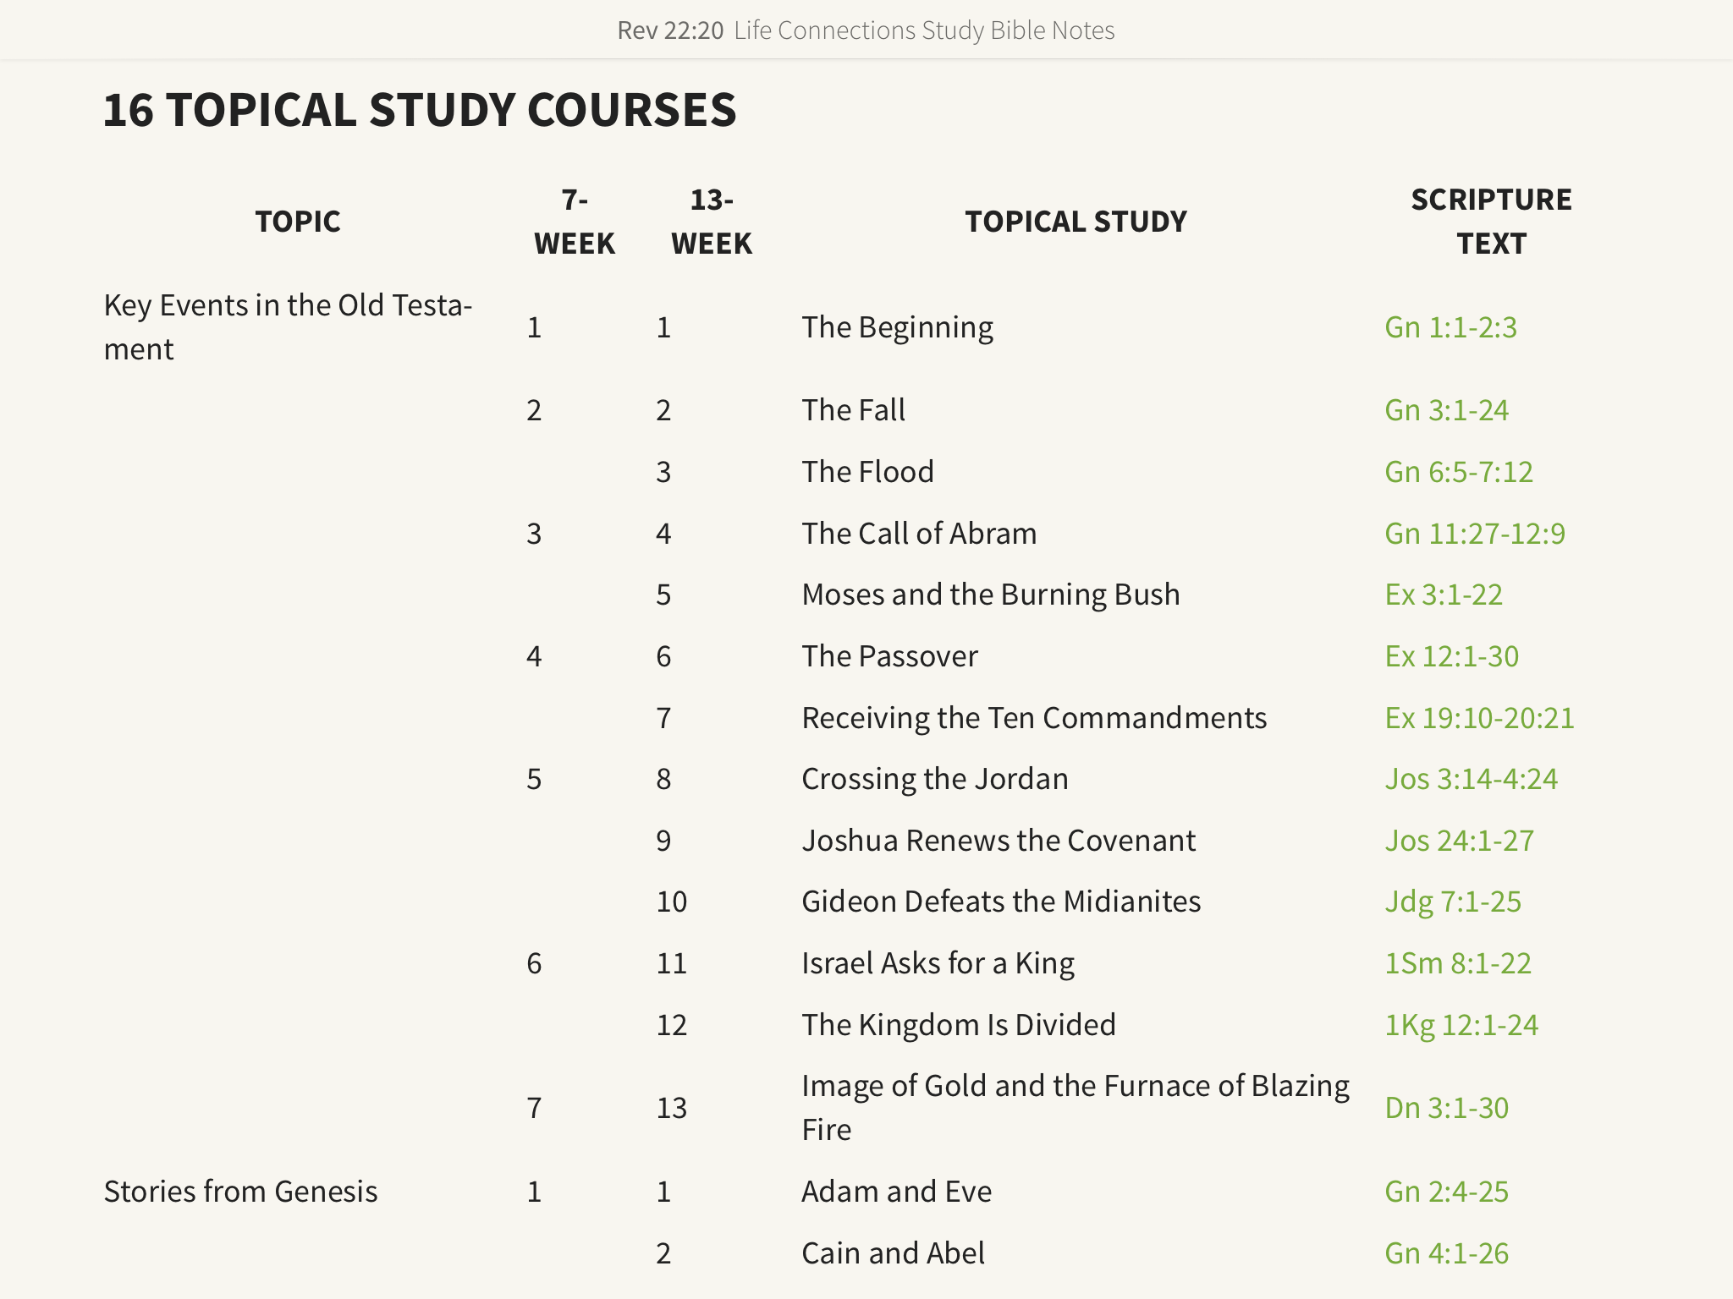
Task: Tap Life Connections Study Bible Notes title
Action: (924, 30)
